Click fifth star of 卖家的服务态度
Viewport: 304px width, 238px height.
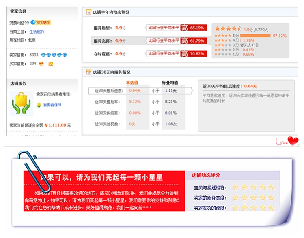[x=271, y=198]
